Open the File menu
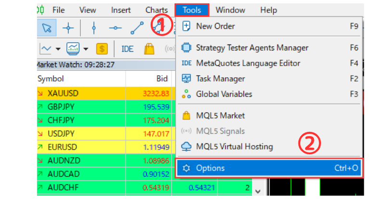The width and height of the screenshot is (385, 199). point(58,10)
